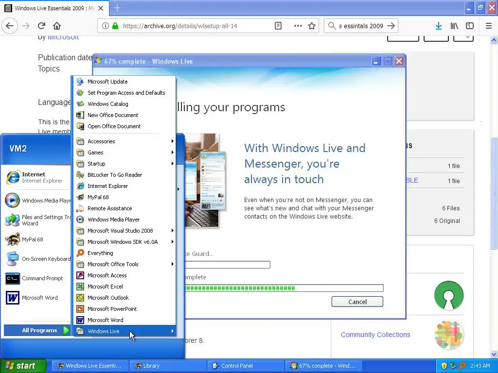This screenshot has width=498, height=373.
Task: Expand the Accessories submenu arrow
Action: tap(173, 141)
